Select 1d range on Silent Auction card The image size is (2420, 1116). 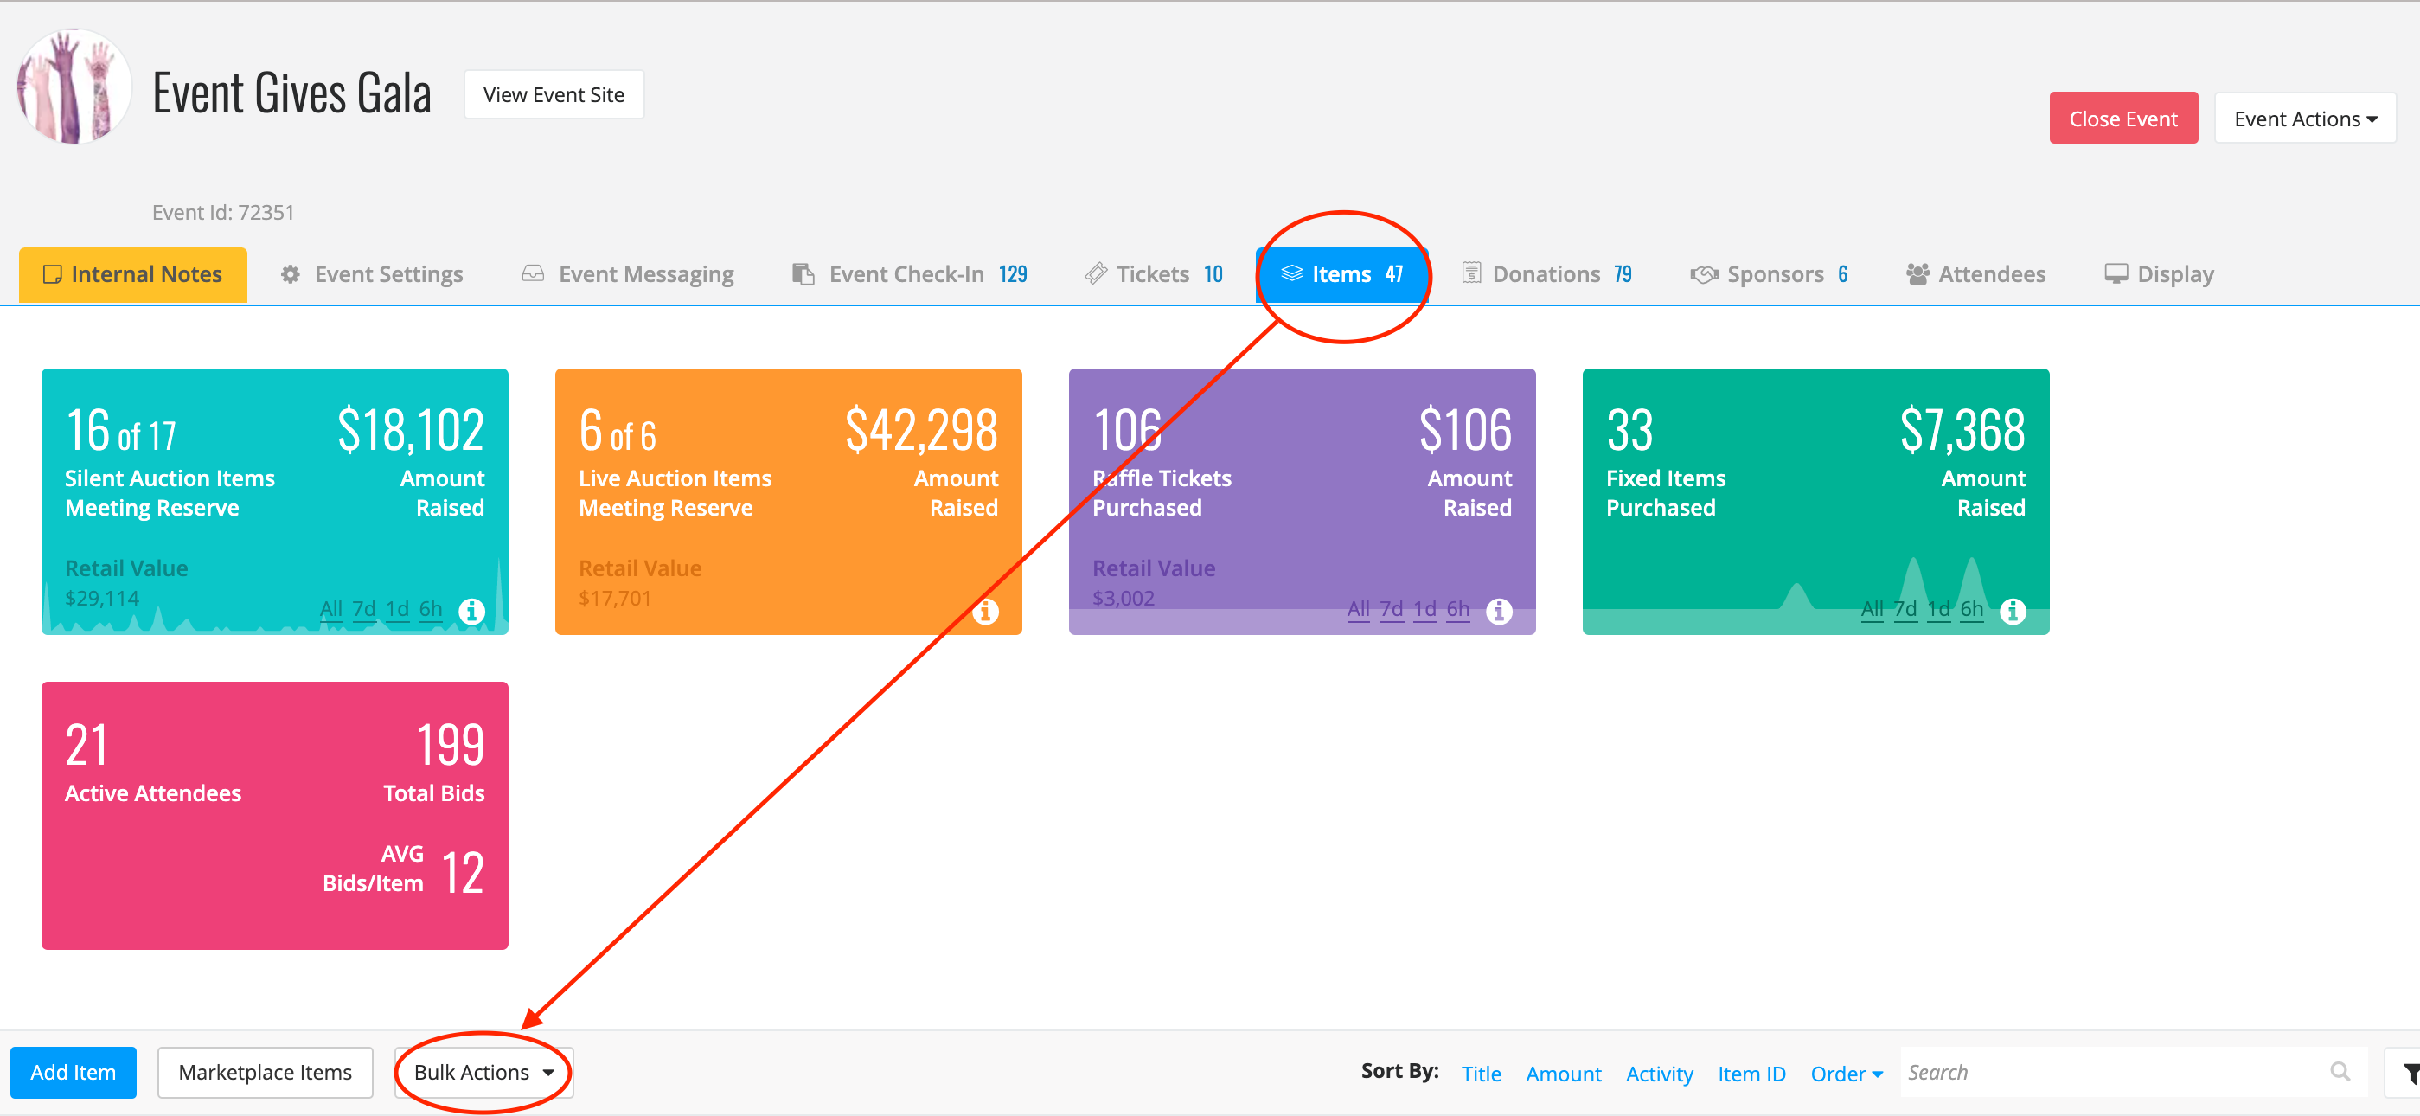coord(397,609)
